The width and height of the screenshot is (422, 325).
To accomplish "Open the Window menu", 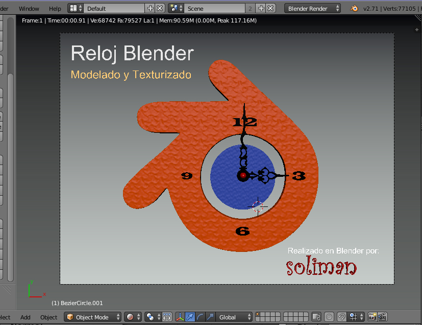I will tap(29, 9).
